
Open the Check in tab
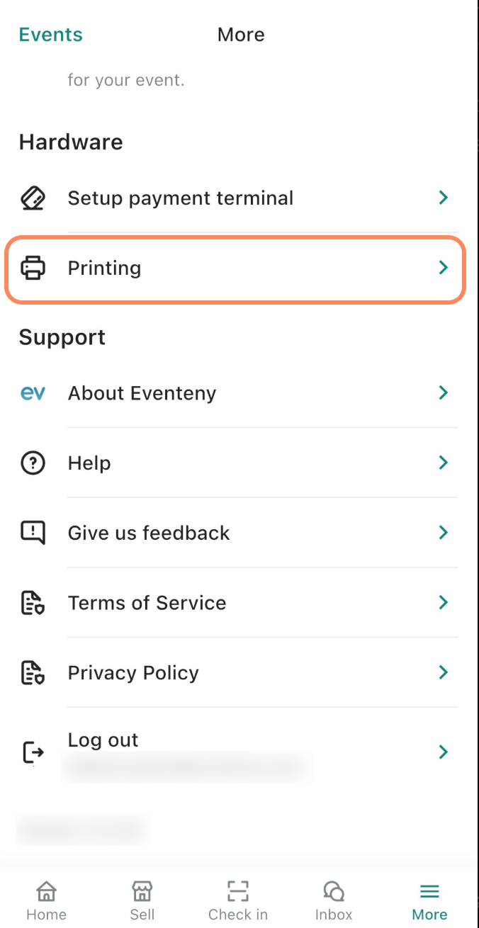click(238, 901)
